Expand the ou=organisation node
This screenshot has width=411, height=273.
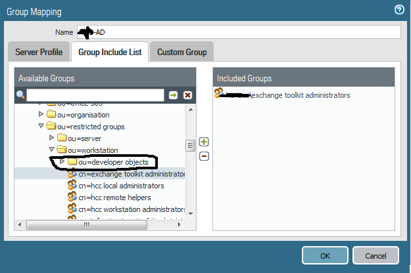point(41,114)
